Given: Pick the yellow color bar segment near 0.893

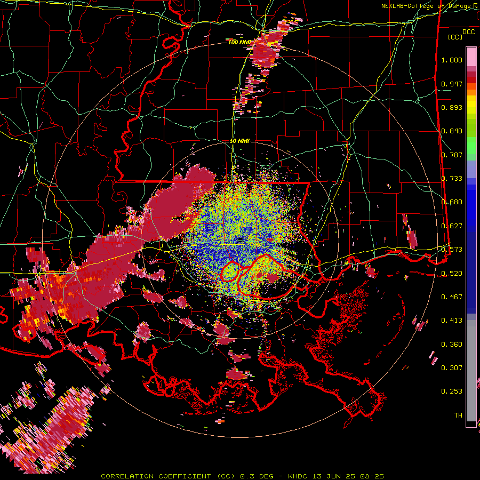Looking at the screenshot, I should coord(471,105).
